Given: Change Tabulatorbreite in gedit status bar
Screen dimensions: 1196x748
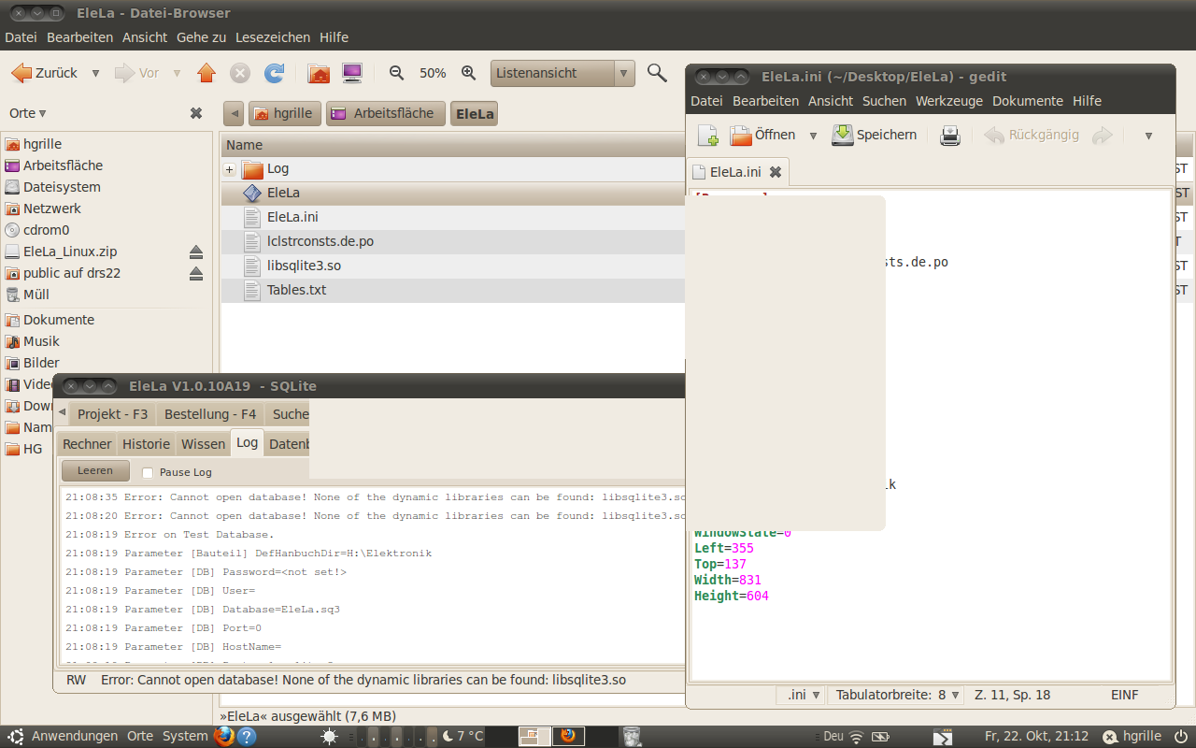Looking at the screenshot, I should point(897,695).
